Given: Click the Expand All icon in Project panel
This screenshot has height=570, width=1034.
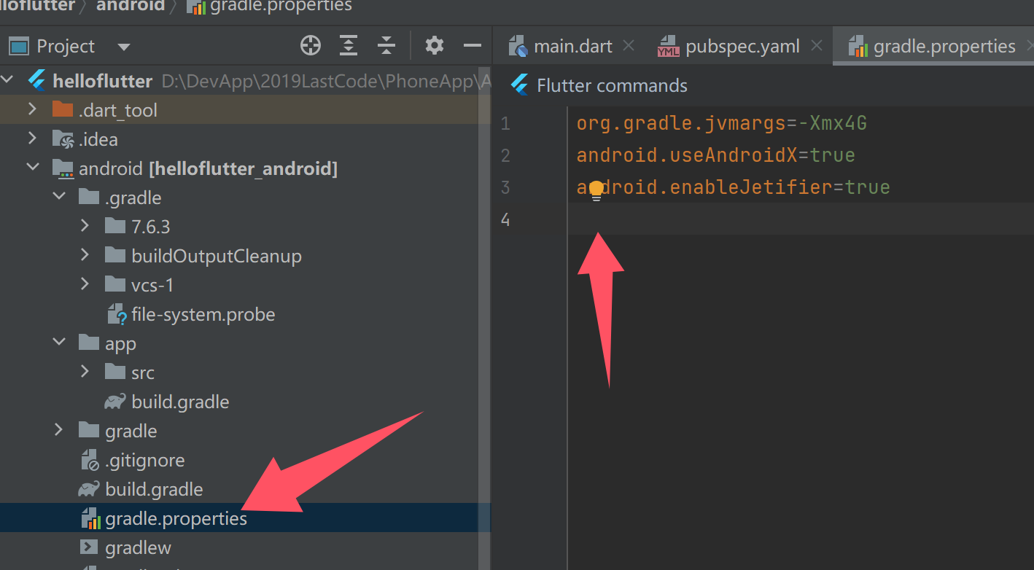Looking at the screenshot, I should click(x=349, y=46).
